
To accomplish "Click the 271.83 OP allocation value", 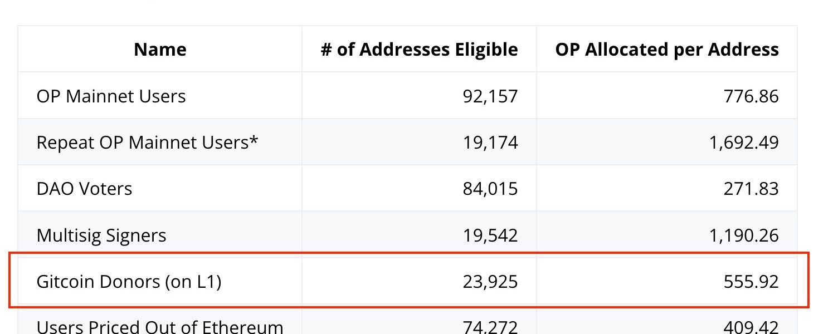I will [x=751, y=189].
